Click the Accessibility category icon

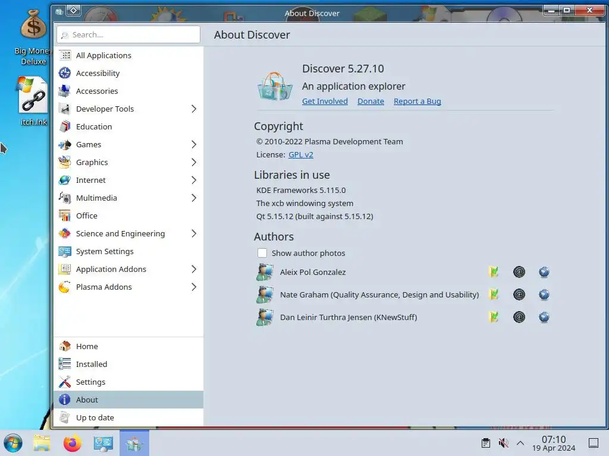pyautogui.click(x=65, y=73)
